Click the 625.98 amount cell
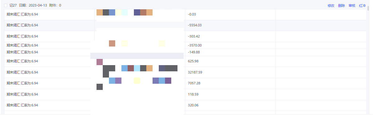Viewport: 373px width, 116px height. [230, 61]
